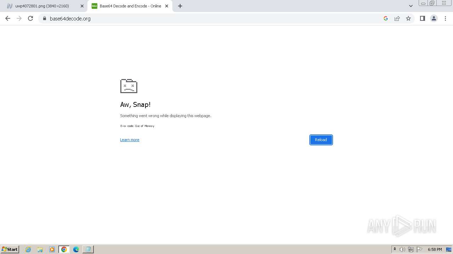Open Chrome three-dot menu

pos(445,18)
